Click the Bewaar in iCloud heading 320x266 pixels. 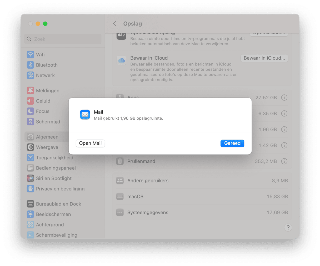click(149, 58)
